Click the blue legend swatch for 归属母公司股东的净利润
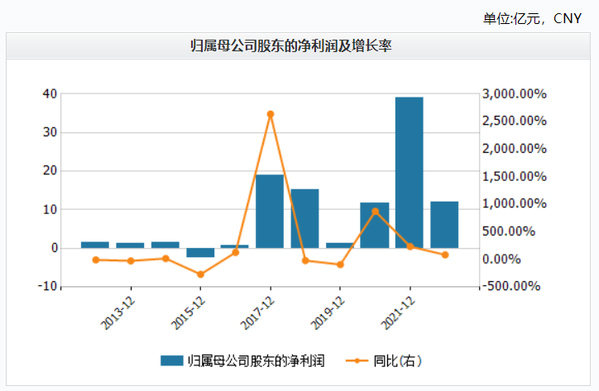Screen dimensions: 599x391 click(171, 360)
